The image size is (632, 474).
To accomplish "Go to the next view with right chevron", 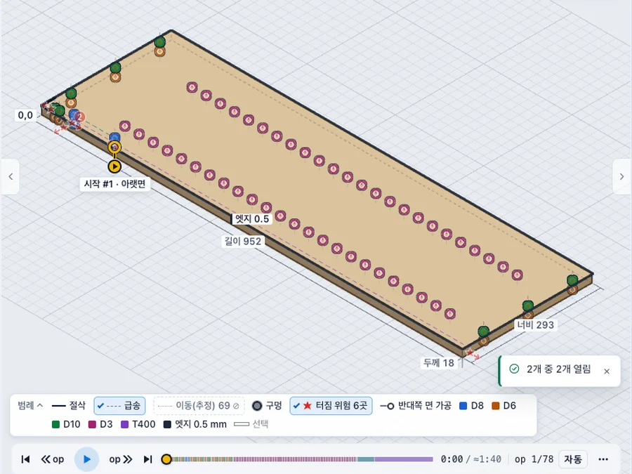I will point(621,176).
